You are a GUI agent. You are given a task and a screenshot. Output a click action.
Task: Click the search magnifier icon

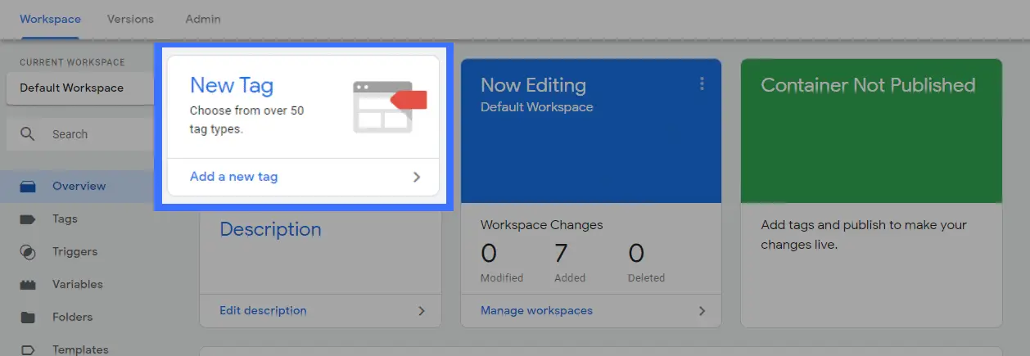click(x=28, y=134)
